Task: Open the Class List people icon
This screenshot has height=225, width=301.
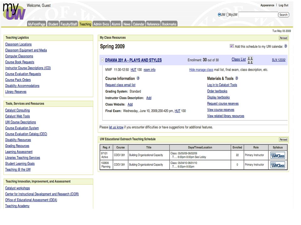Action: coord(250,60)
